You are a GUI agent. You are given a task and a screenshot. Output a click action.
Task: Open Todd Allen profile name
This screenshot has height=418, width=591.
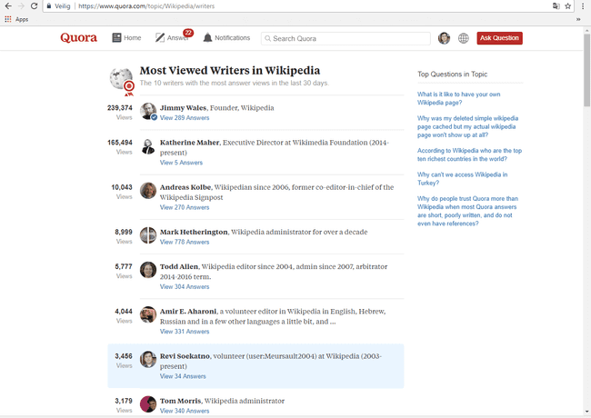(179, 266)
